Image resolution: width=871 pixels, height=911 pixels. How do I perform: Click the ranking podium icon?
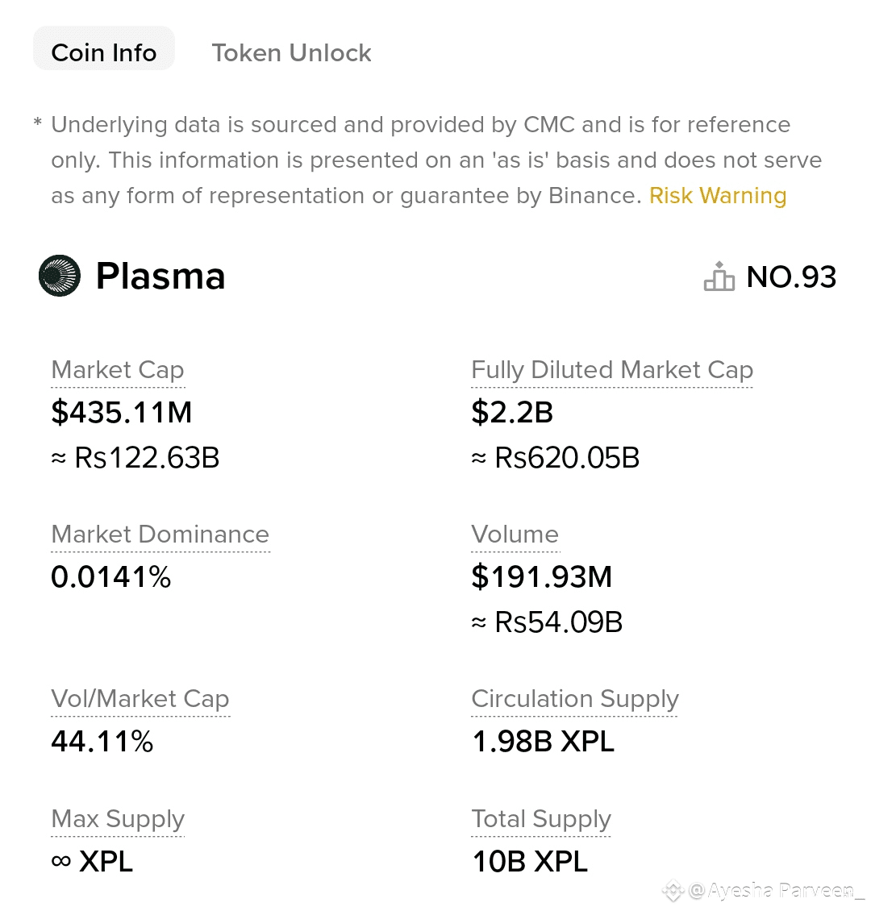[719, 277]
